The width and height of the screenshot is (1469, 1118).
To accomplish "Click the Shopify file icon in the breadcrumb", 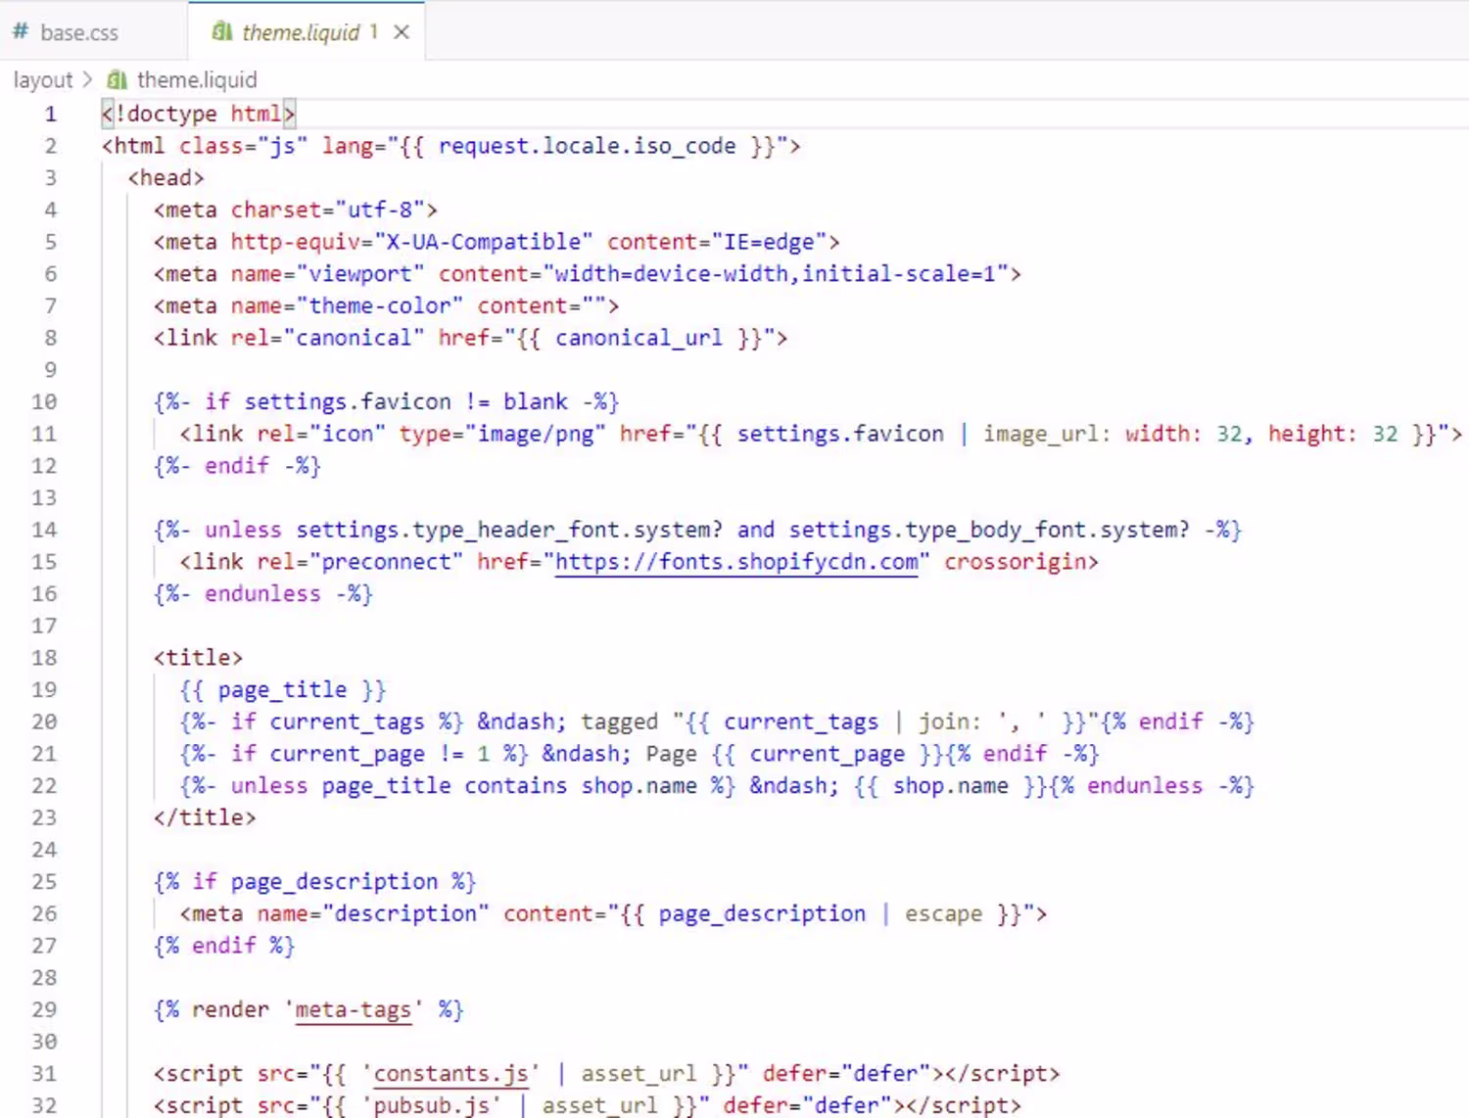I will [118, 79].
